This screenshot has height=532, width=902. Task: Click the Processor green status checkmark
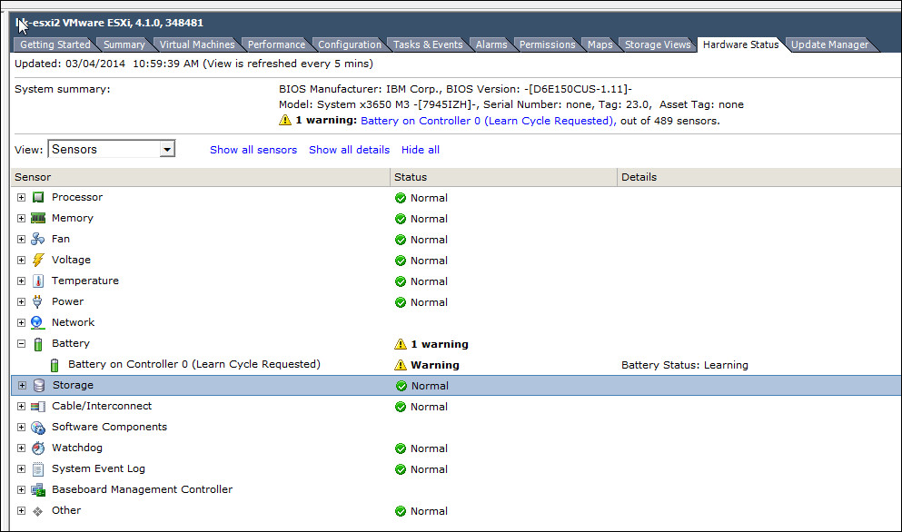point(401,198)
